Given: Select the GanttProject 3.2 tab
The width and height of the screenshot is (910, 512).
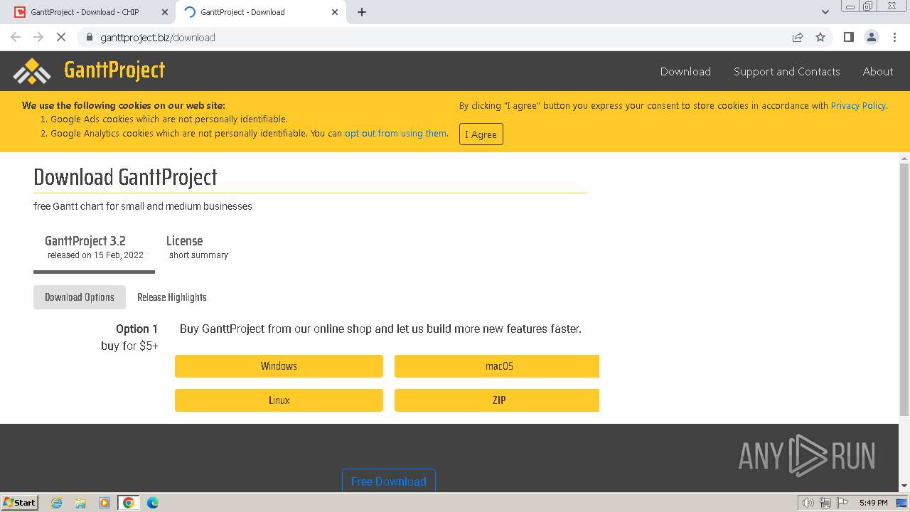Looking at the screenshot, I should click(94, 247).
